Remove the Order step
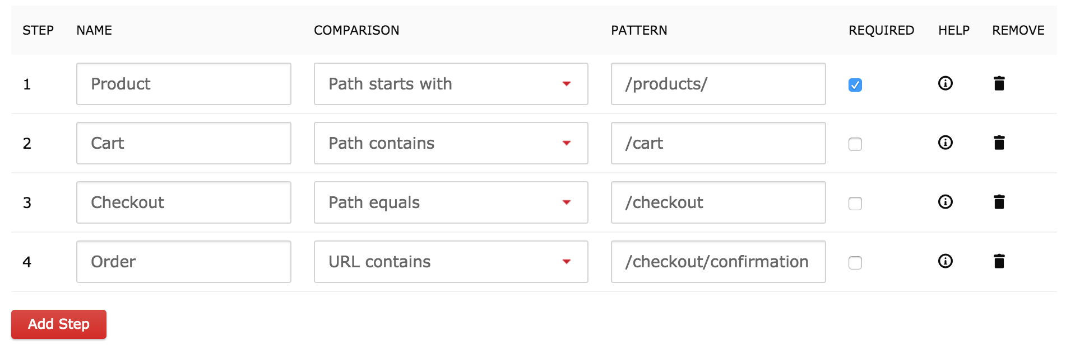The width and height of the screenshot is (1066, 359). [999, 261]
